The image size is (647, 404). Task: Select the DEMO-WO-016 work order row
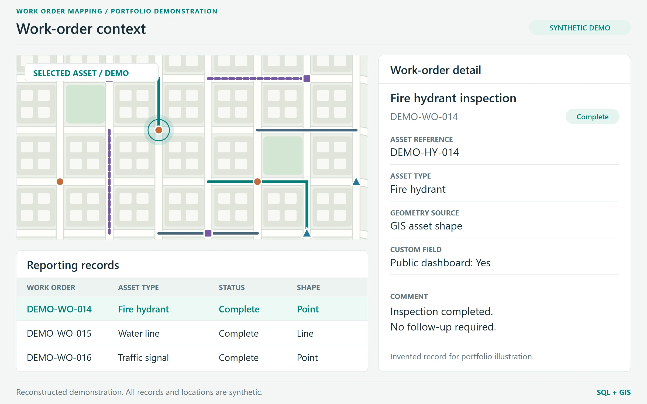(192, 357)
